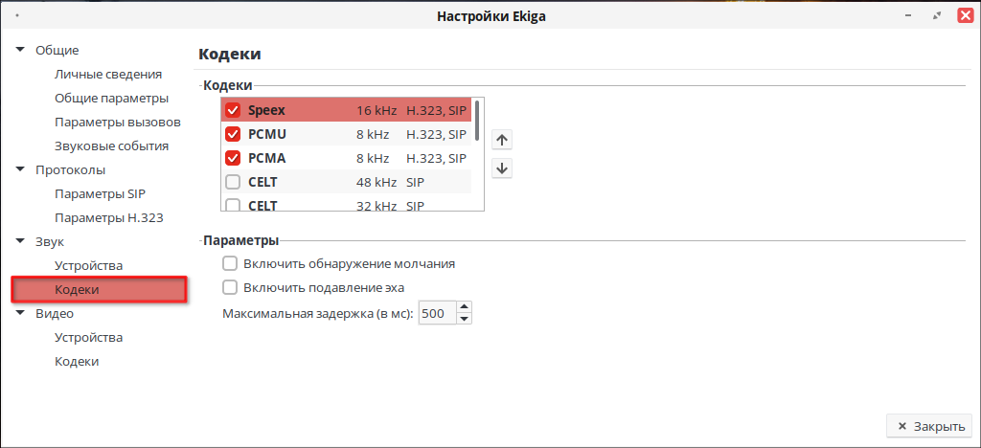The image size is (981, 448).
Task: Open Параметры SIP settings page
Action: pyautogui.click(x=100, y=193)
